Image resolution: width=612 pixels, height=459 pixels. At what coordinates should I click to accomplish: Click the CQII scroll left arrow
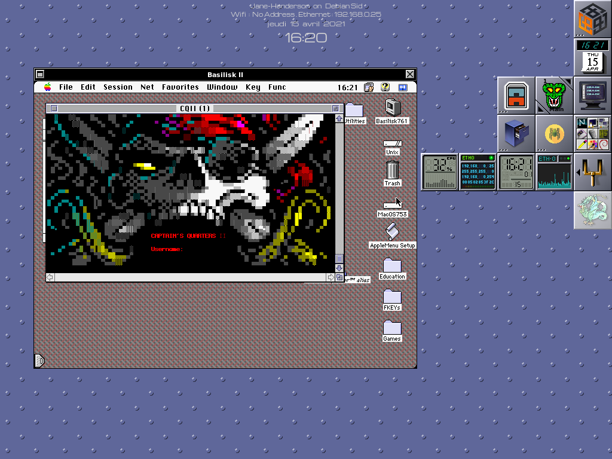pos(50,277)
